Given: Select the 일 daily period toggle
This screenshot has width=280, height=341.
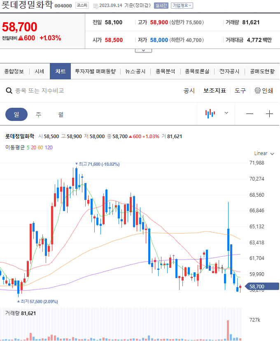Looking at the screenshot, I should [16, 114].
